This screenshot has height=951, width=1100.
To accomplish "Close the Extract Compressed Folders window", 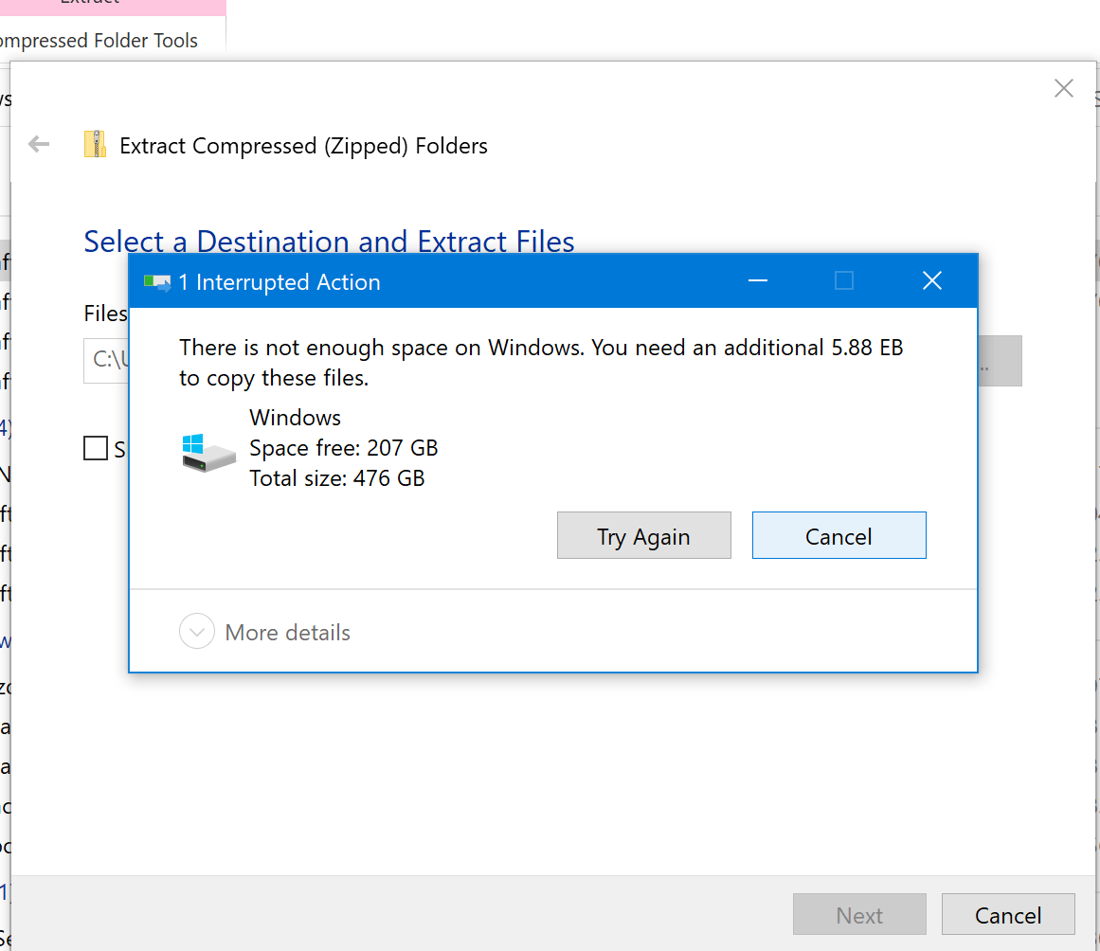I will coord(1063,88).
